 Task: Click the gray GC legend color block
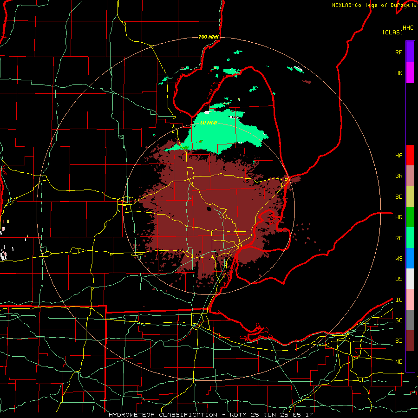pyautogui.click(x=410, y=320)
